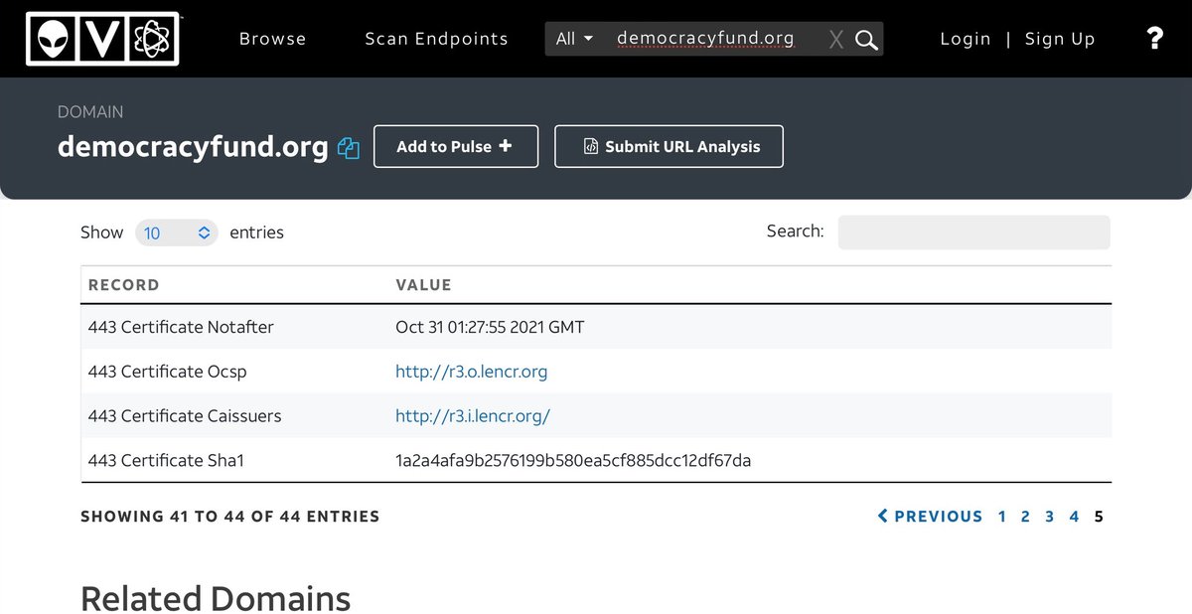Change the show entries count dropdown
The image size is (1192, 614).
pos(176,232)
